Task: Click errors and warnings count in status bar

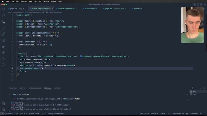Action: pos(24,114)
